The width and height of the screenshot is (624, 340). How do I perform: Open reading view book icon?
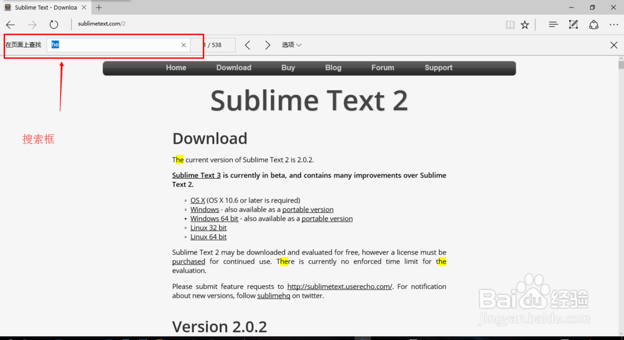coord(510,25)
